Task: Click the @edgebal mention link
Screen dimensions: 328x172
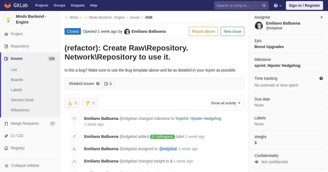Action: tap(168, 149)
